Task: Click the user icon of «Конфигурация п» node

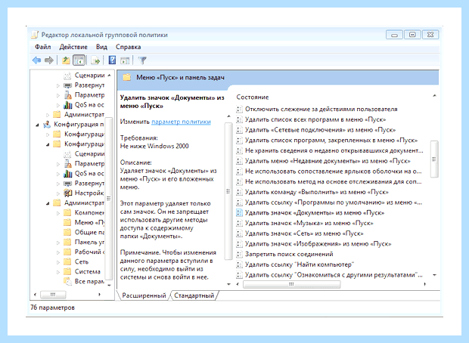Action: [x=47, y=125]
